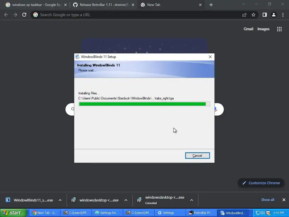Open the RetroBar Pr... taskbar item
The height and width of the screenshot is (217, 289).
pos(201,213)
